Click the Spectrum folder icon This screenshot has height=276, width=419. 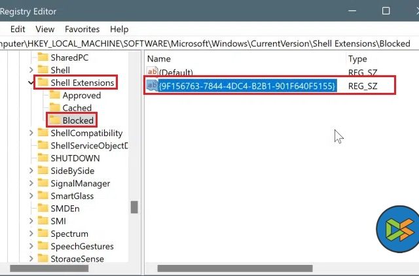pyautogui.click(x=43, y=233)
